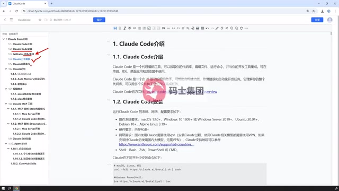Open browser three-dot menu
Image resolution: width=339 pixels, height=191 pixels.
335,11
